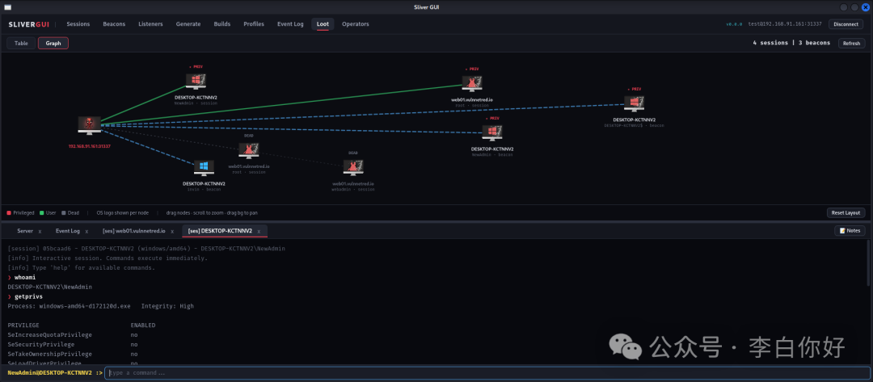Reset the graph layout
This screenshot has width=873, height=382.
846,213
